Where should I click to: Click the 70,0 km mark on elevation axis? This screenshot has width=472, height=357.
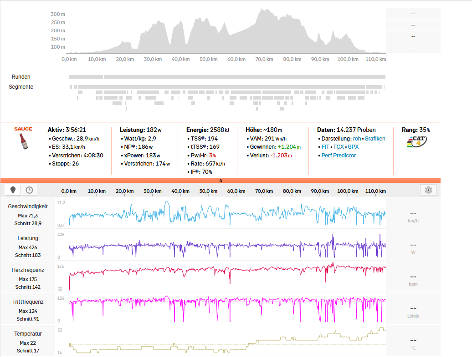pyautogui.click(x=264, y=60)
